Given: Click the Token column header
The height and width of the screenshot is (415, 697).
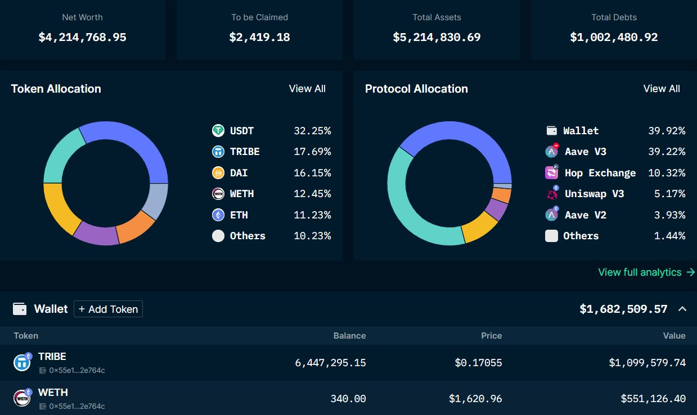Looking at the screenshot, I should pyautogui.click(x=26, y=336).
